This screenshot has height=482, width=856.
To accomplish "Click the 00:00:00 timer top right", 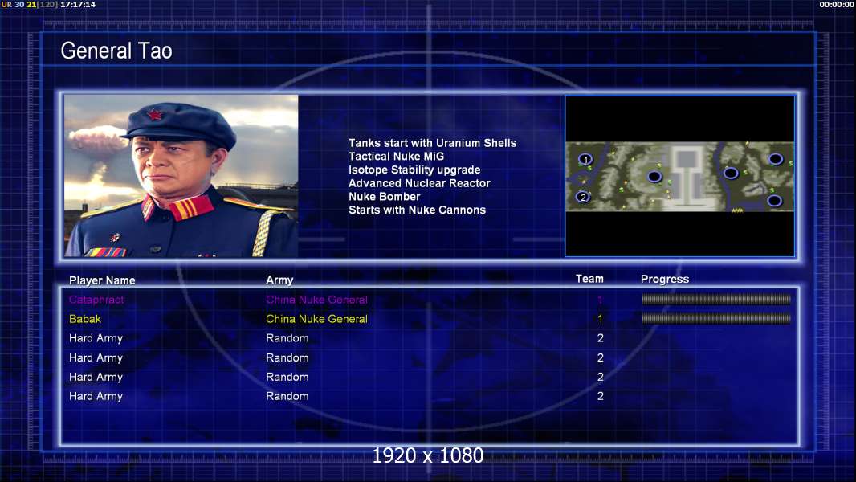I will click(837, 4).
